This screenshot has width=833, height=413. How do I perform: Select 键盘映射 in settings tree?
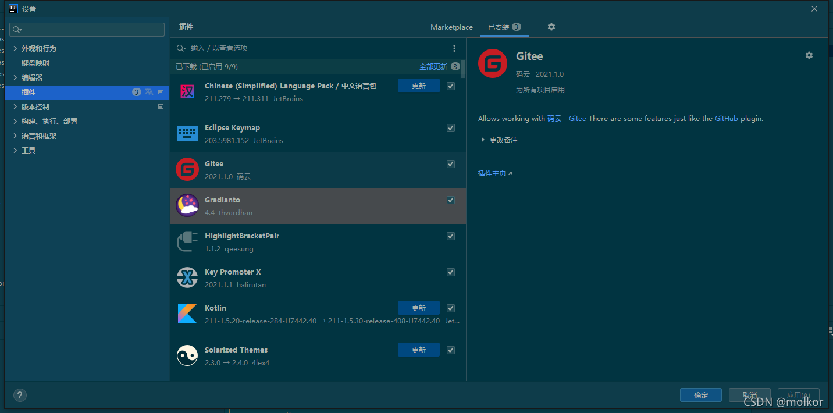[35, 63]
